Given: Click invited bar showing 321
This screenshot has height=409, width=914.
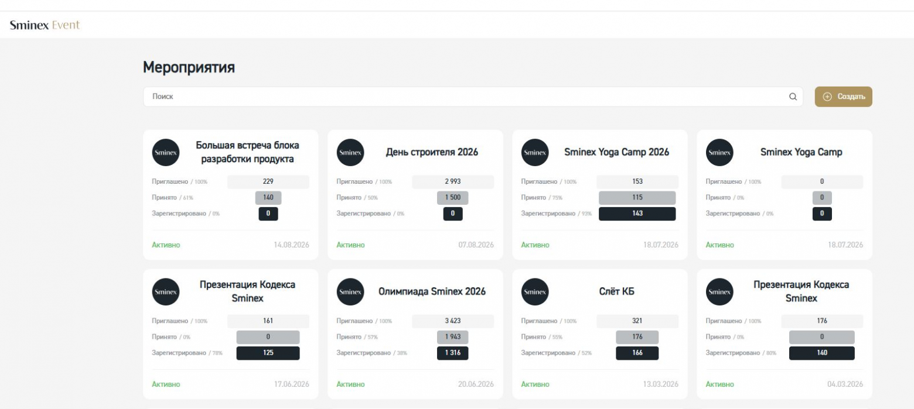Looking at the screenshot, I should coord(637,321).
